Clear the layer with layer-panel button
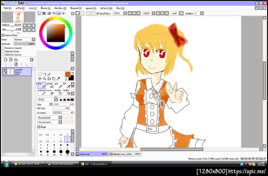Screen dimensions: 268x176 pos(16,64)
